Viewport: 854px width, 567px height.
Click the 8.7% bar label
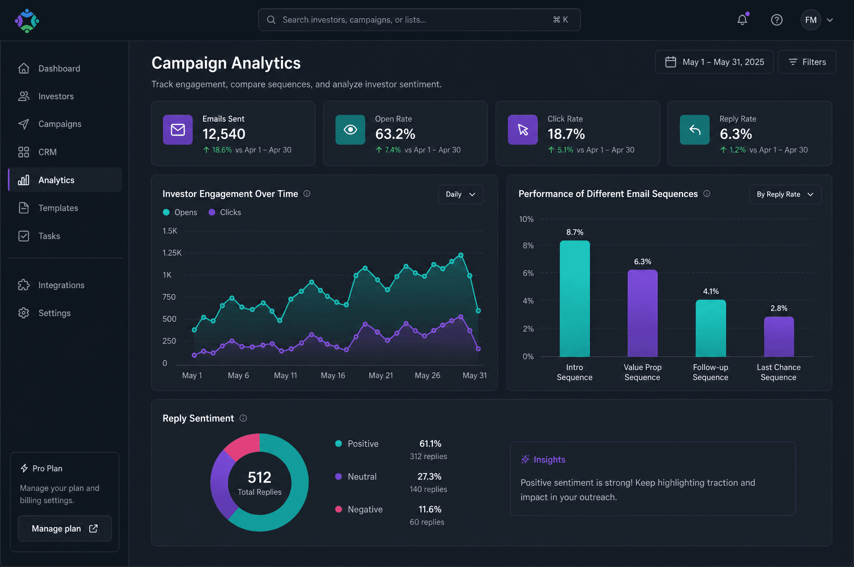click(x=575, y=232)
